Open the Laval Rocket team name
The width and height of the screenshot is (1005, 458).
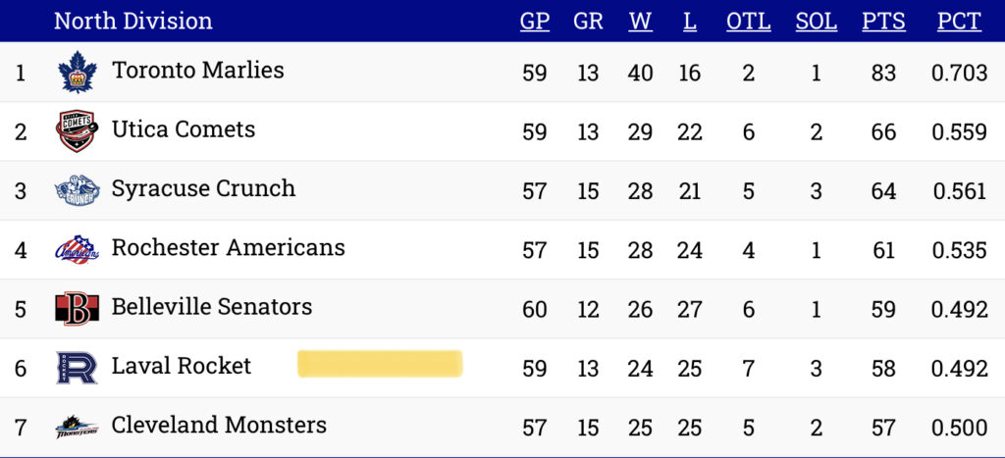(x=182, y=366)
